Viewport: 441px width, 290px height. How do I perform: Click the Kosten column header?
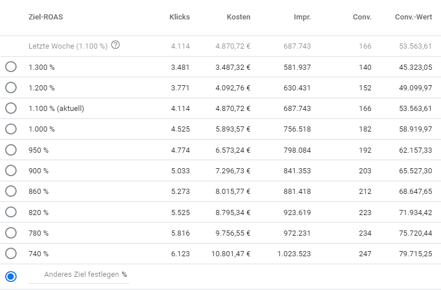[239, 17]
